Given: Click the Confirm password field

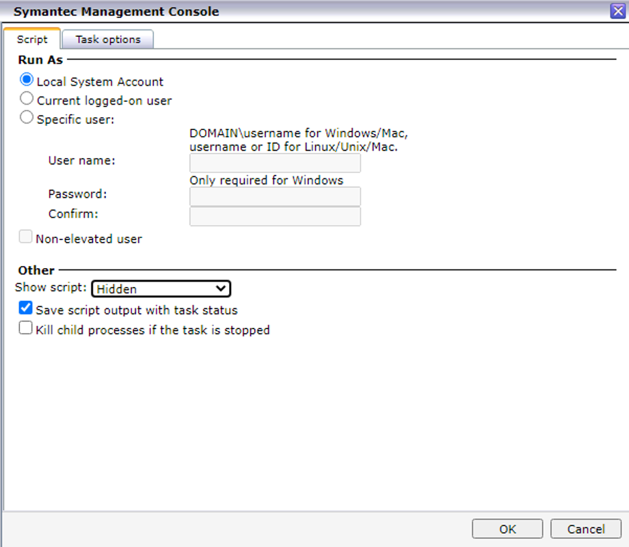Looking at the screenshot, I should (275, 216).
